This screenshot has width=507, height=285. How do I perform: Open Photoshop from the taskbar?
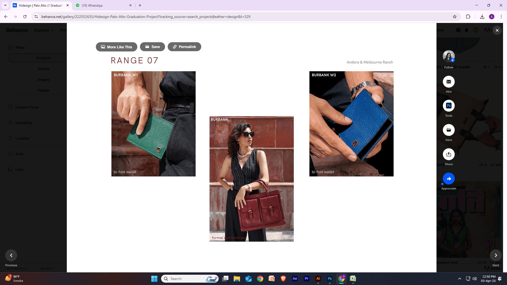click(330, 279)
